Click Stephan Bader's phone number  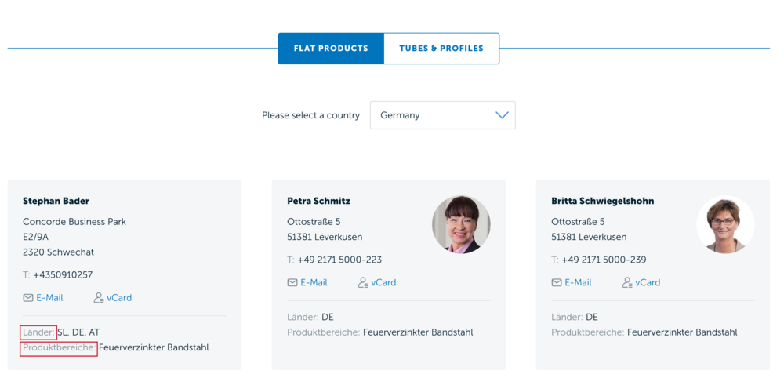[63, 275]
